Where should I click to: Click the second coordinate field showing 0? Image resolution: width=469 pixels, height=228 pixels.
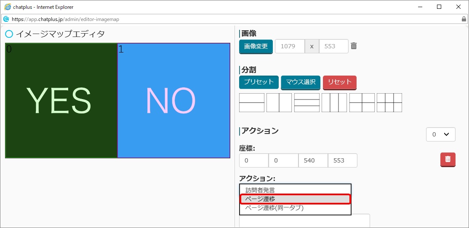[x=283, y=160]
